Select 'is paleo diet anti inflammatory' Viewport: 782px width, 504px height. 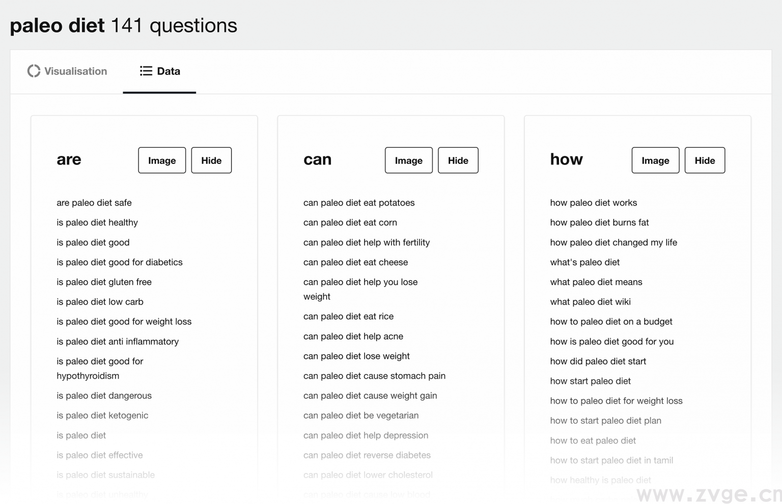click(118, 342)
